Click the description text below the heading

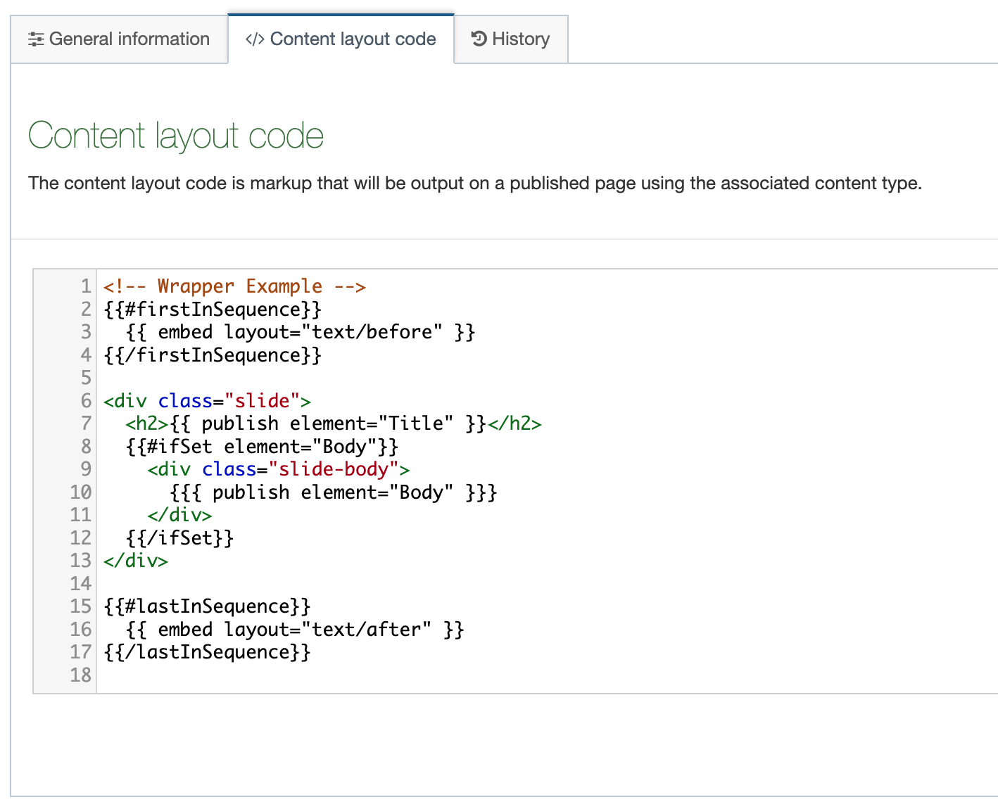475,183
